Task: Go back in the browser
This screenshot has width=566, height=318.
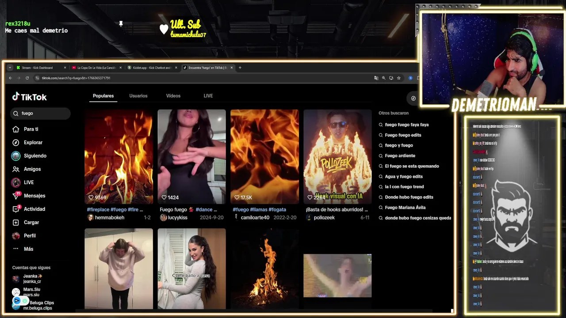Action: 10,78
